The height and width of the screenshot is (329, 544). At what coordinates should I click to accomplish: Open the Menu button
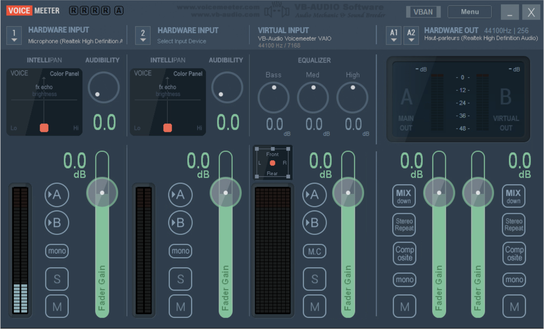click(x=470, y=12)
